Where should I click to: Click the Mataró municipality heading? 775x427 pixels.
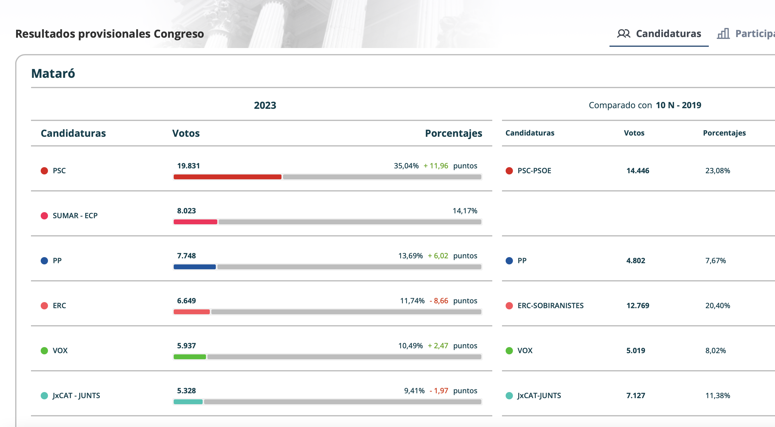tap(53, 74)
